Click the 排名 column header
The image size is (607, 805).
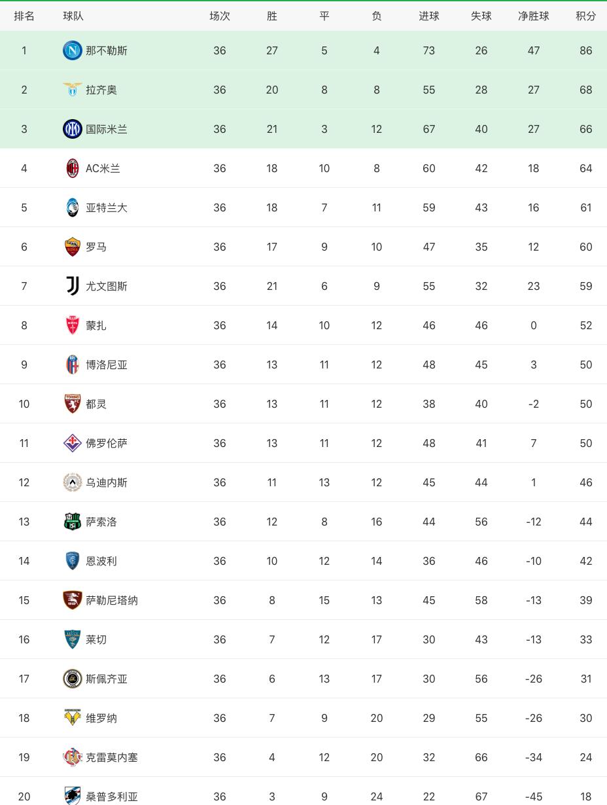click(x=24, y=16)
